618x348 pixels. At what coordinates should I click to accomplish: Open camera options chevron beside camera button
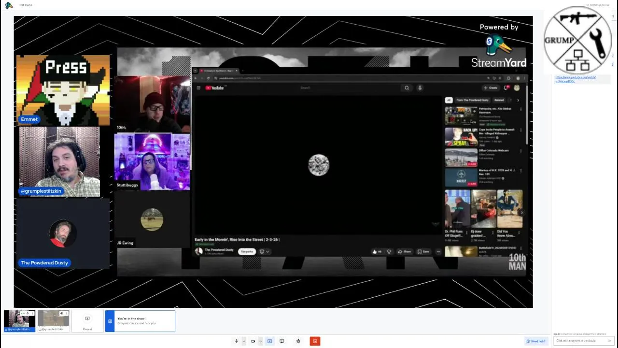pyautogui.click(x=260, y=341)
